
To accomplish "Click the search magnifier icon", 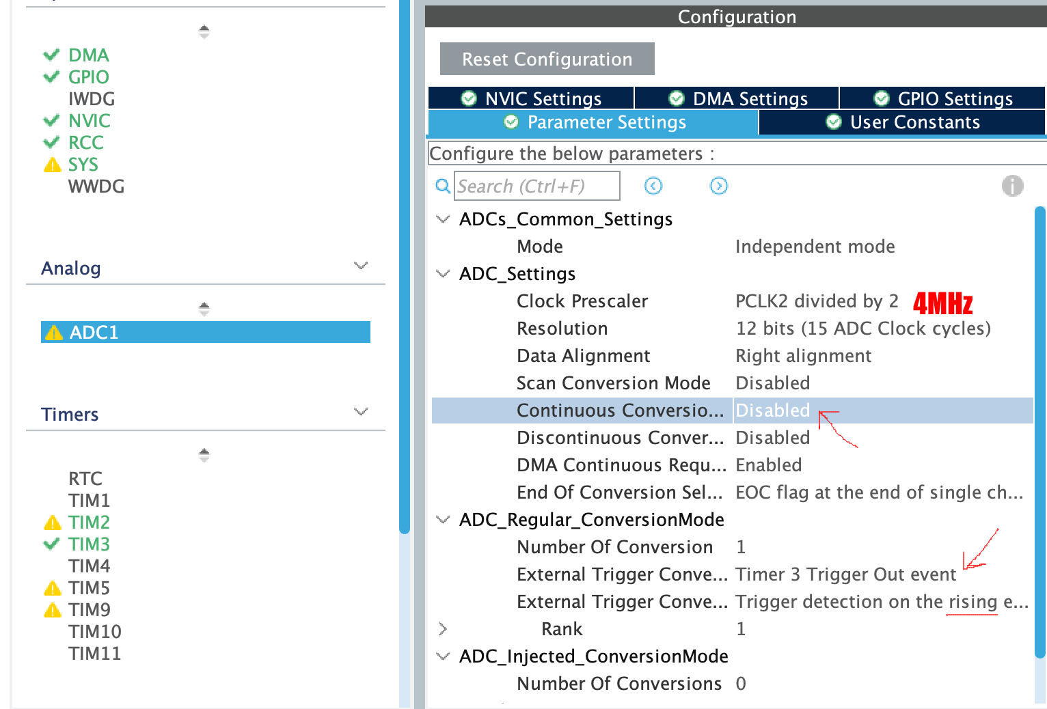I will click(443, 186).
